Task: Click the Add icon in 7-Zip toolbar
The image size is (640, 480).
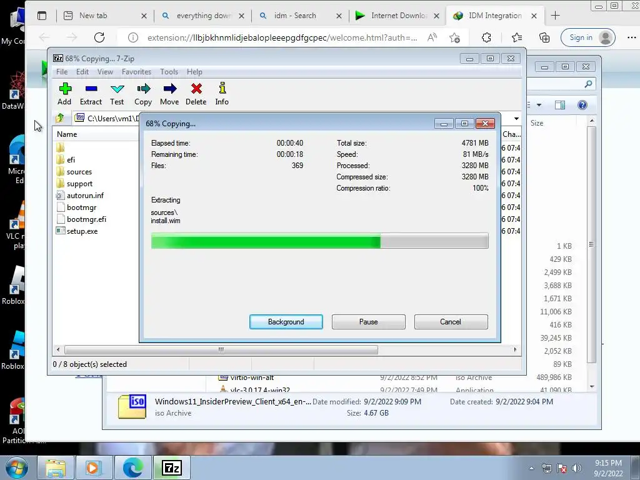Action: click(x=64, y=94)
